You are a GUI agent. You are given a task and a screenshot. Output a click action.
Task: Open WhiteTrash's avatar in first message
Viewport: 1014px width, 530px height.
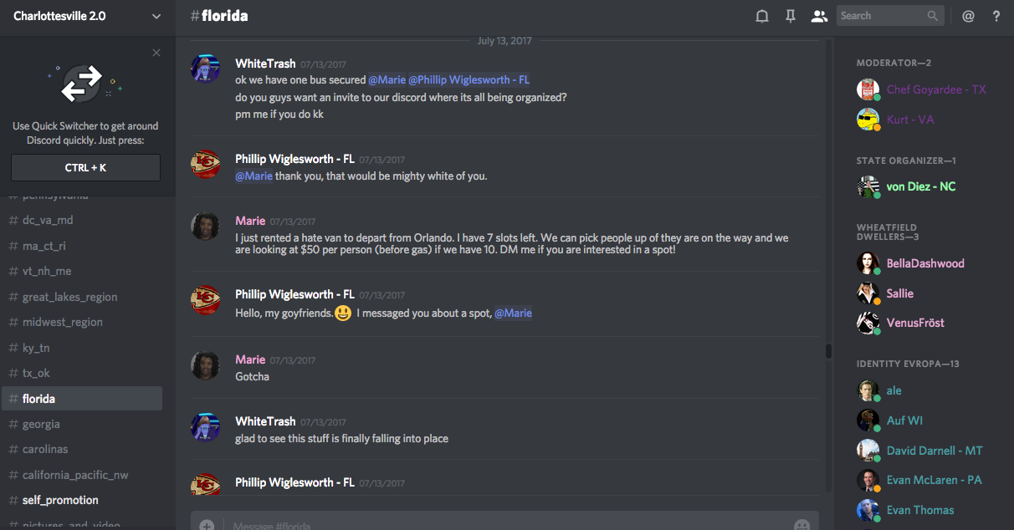point(206,69)
